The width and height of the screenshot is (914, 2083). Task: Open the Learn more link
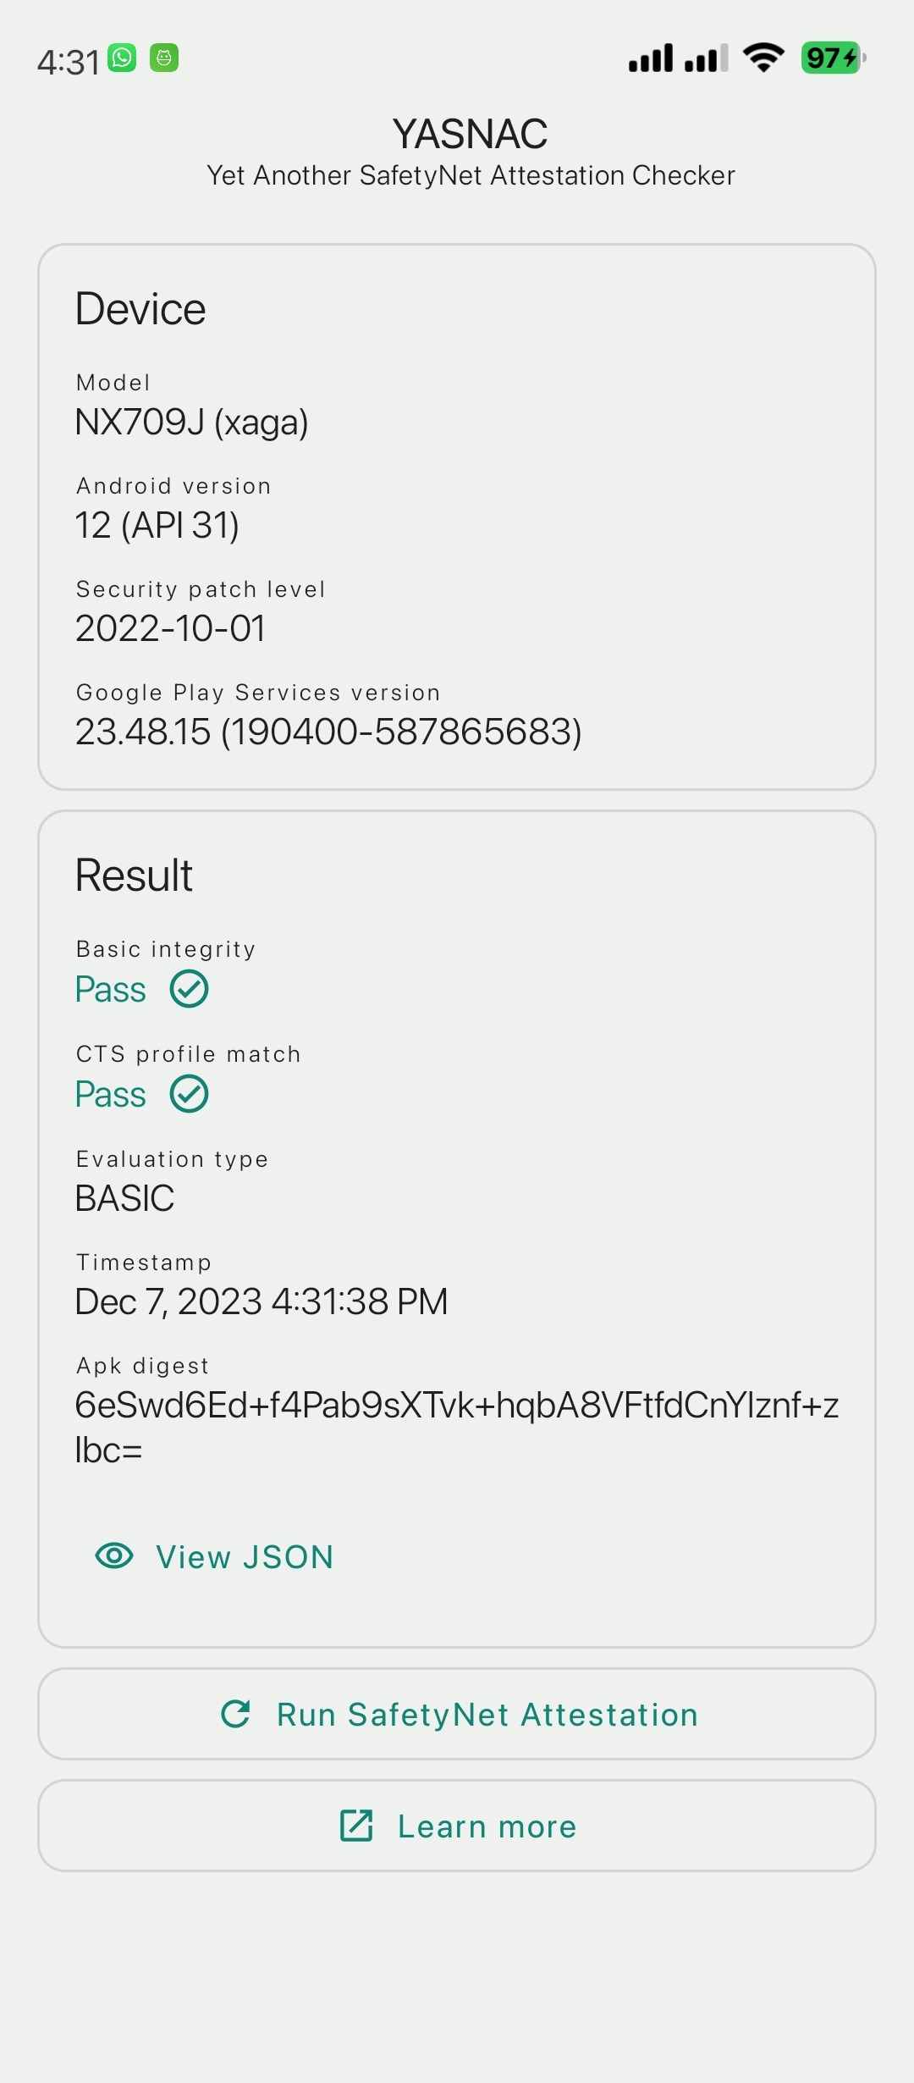(x=487, y=1826)
